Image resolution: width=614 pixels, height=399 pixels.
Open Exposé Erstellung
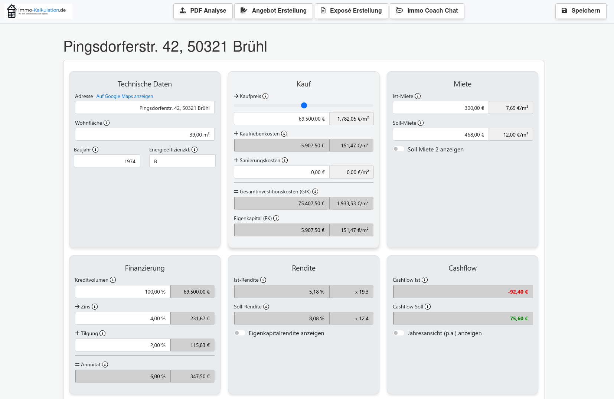click(x=352, y=11)
